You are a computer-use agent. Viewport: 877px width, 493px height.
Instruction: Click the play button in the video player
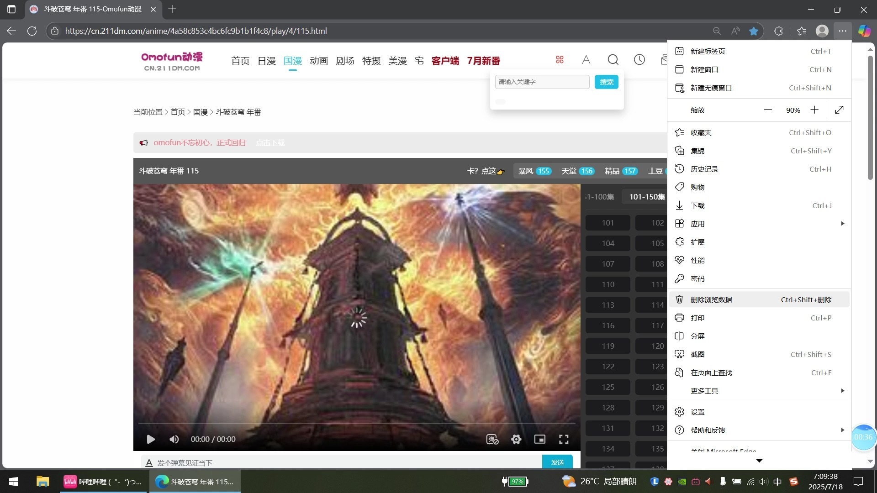coord(150,439)
